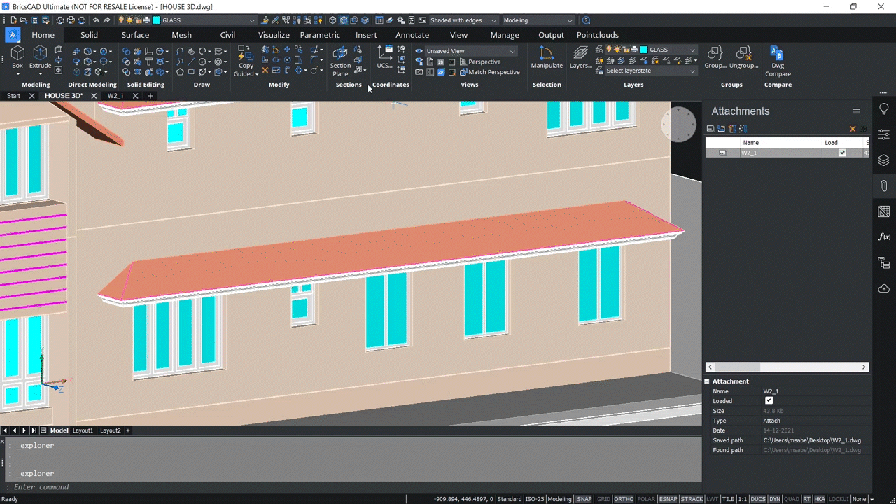Open the Pointclouds ribbon tab

point(598,34)
